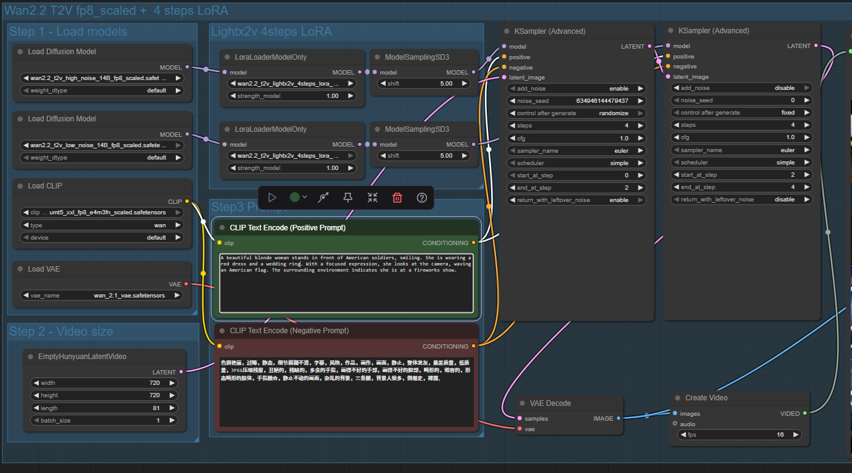
Task: Decrease the width value in EmptyHunyuanLatentVideo
Action: [x=36, y=383]
